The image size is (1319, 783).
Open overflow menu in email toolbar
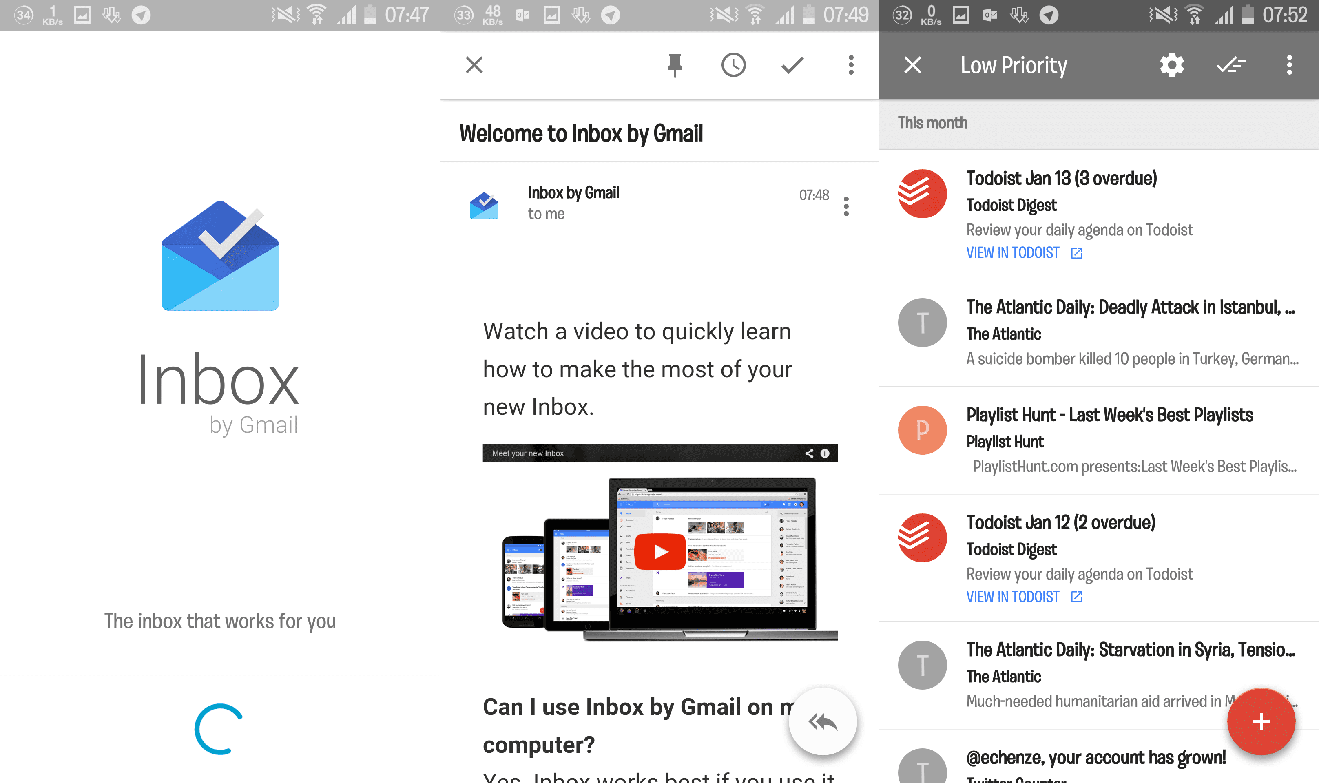click(851, 65)
